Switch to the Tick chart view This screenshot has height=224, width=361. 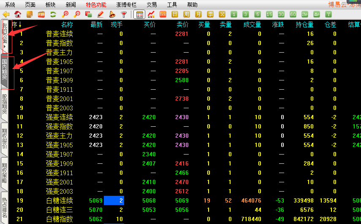pyautogui.click(x=163, y=14)
